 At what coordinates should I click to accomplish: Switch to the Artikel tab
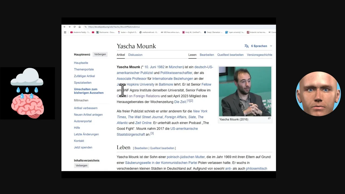coord(121,55)
